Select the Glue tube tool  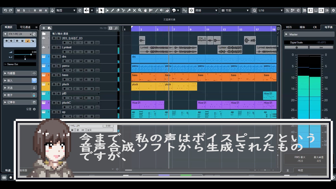coord(129,10)
